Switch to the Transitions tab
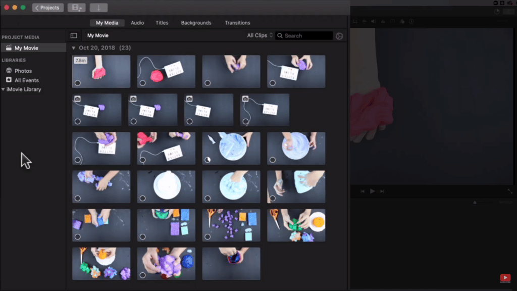This screenshot has width=517, height=291. [237, 23]
